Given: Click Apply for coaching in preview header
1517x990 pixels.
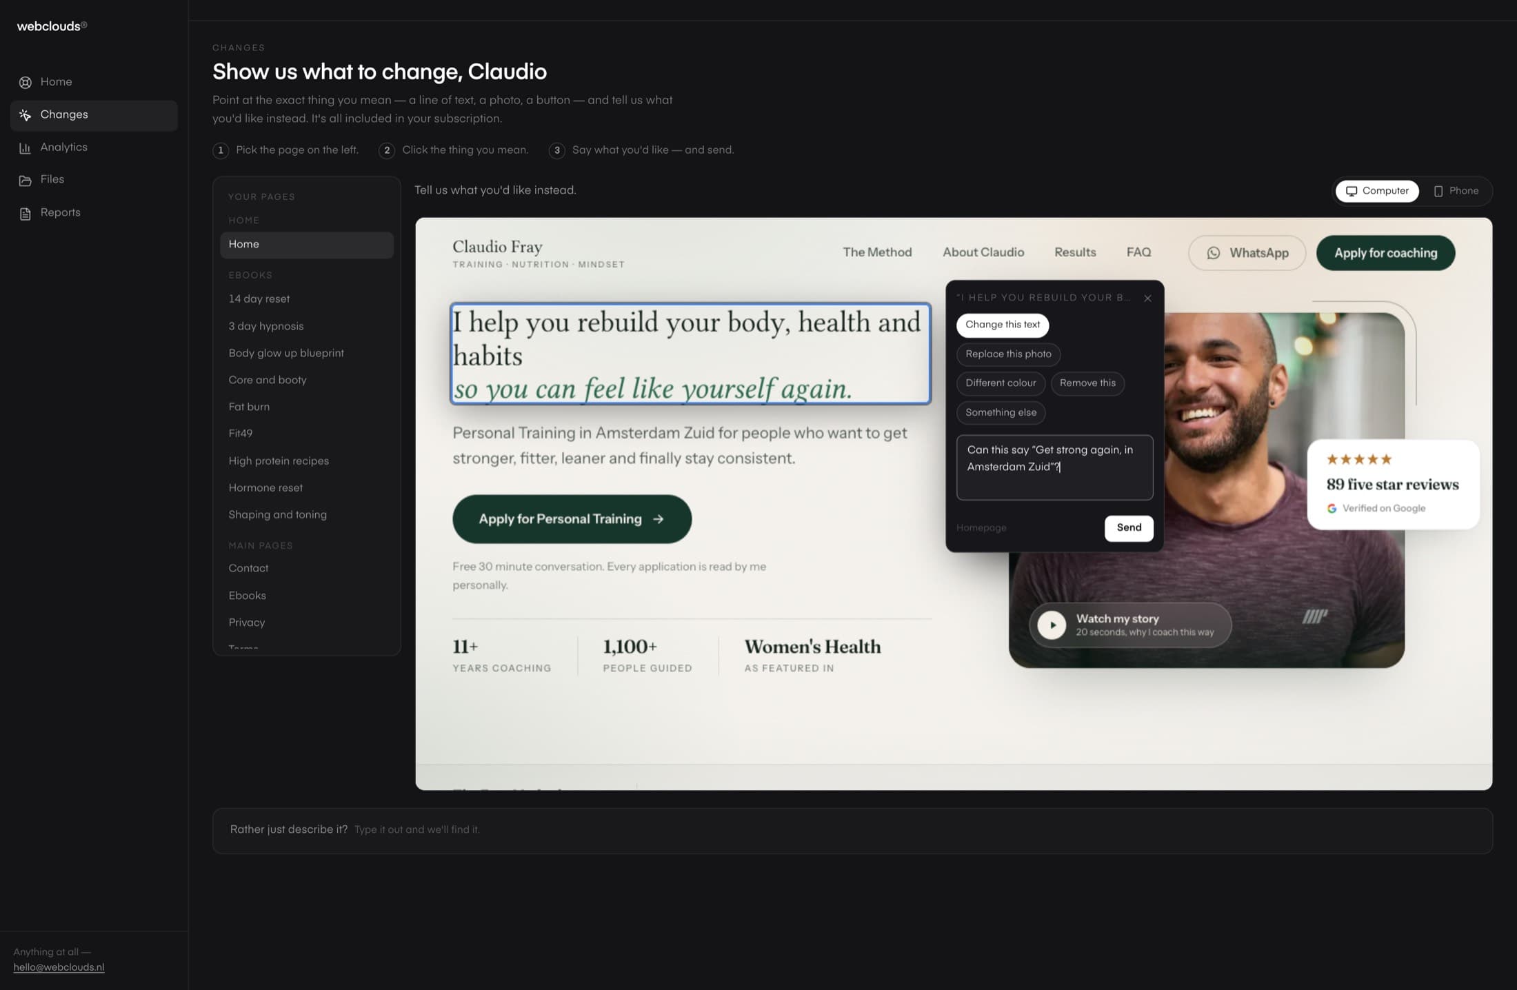Looking at the screenshot, I should (x=1385, y=253).
